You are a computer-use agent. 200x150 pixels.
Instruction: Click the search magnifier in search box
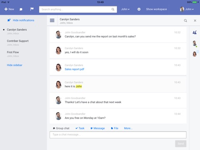tap(113, 9)
